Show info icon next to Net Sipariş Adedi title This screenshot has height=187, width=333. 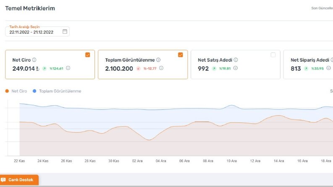point(332,60)
